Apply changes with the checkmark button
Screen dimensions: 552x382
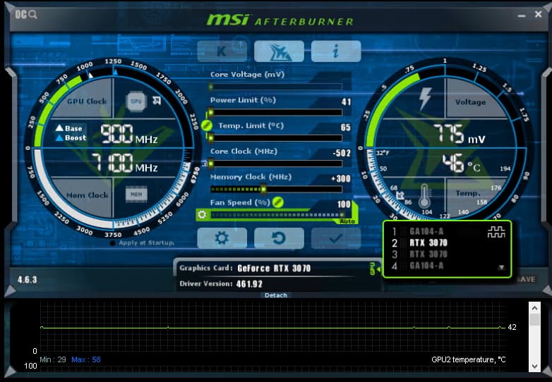tap(336, 238)
